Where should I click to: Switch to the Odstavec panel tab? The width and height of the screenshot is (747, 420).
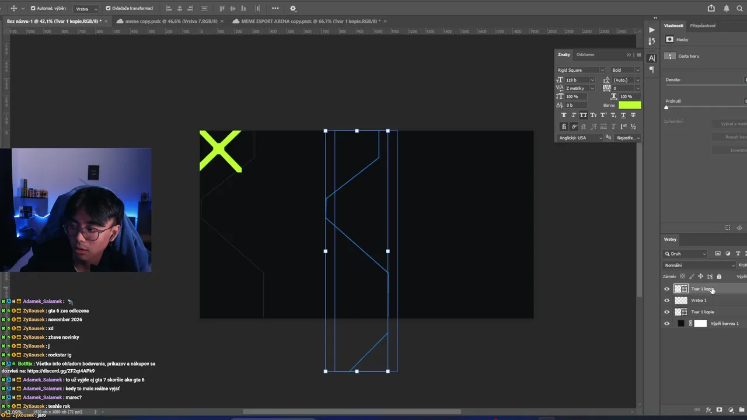585,55
